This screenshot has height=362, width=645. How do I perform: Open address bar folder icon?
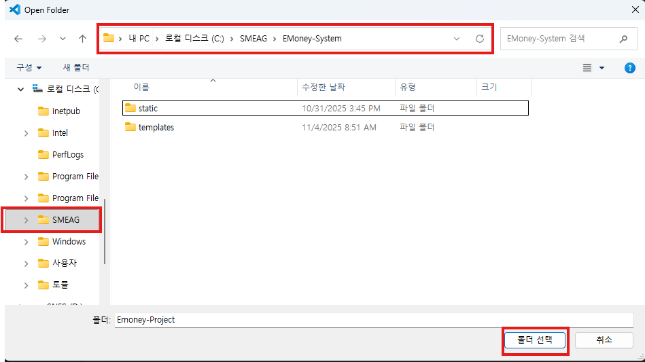click(109, 38)
